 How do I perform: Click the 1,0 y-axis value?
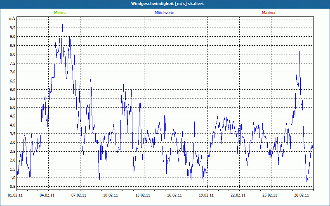13,178
